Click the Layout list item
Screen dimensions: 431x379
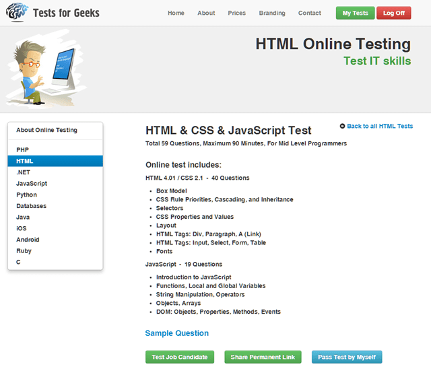click(x=166, y=226)
